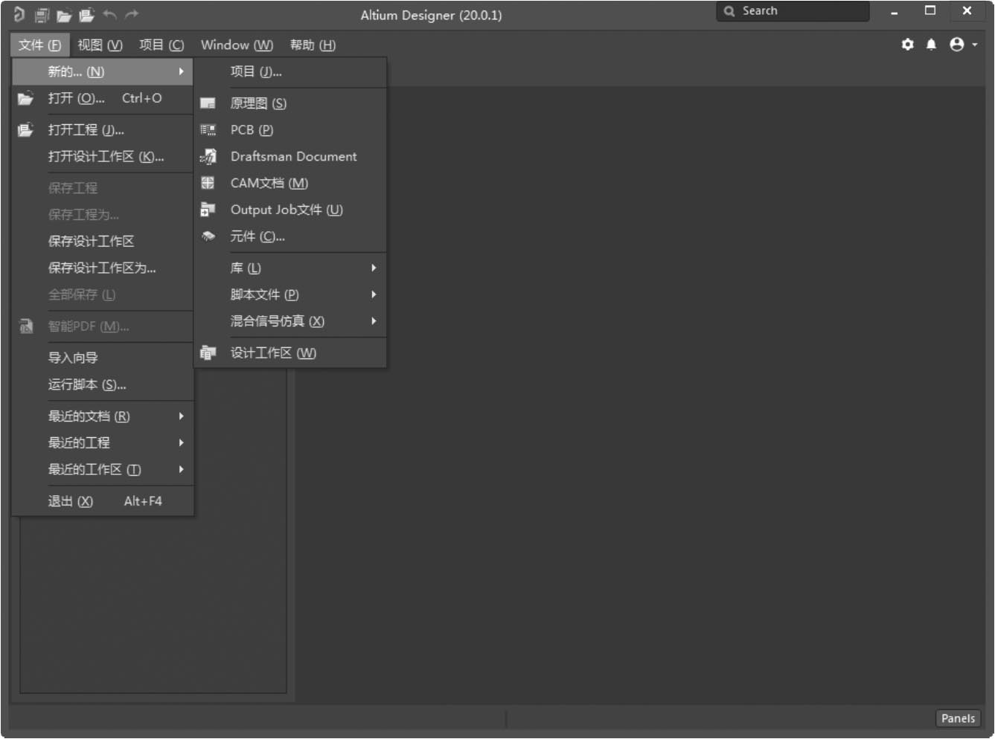
Task: Create a new Output Job文件 (U)
Action: click(290, 210)
